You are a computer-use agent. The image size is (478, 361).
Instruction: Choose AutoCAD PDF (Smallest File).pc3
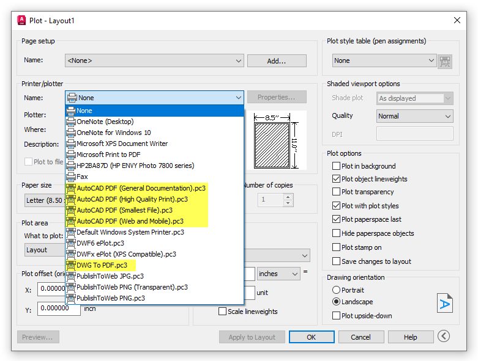coord(154,210)
